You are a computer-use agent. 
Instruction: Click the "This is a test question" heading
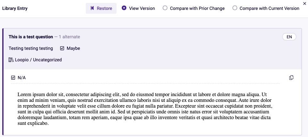(31, 37)
